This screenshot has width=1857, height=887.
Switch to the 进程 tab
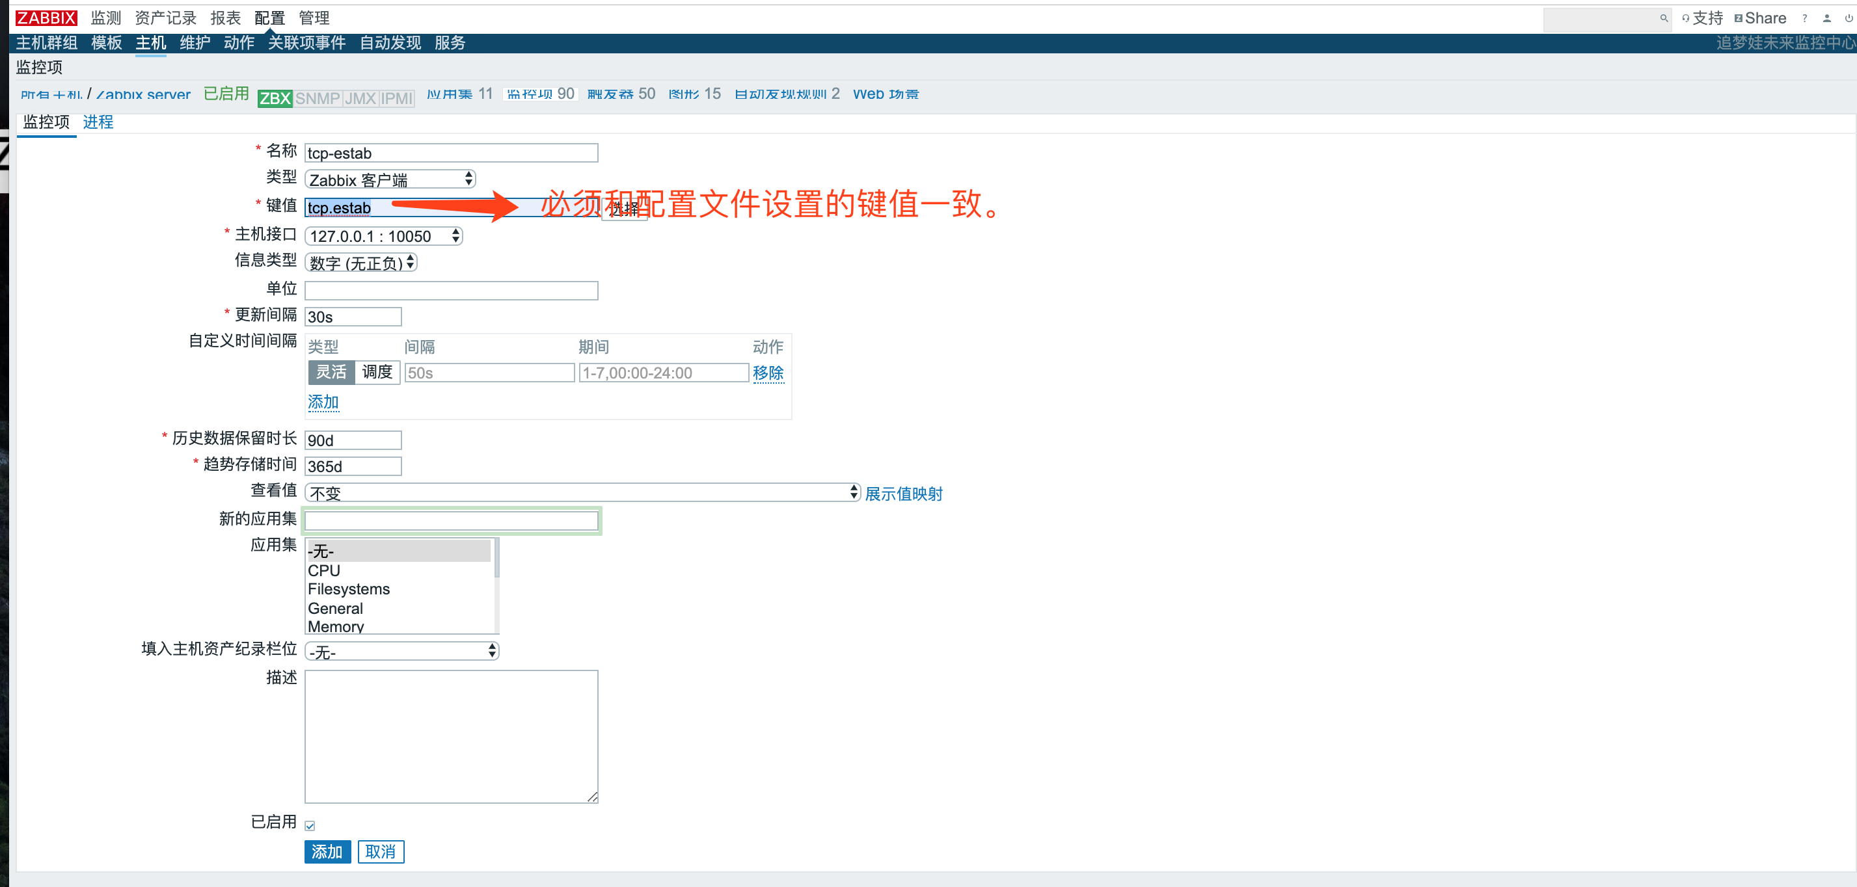[x=98, y=122]
